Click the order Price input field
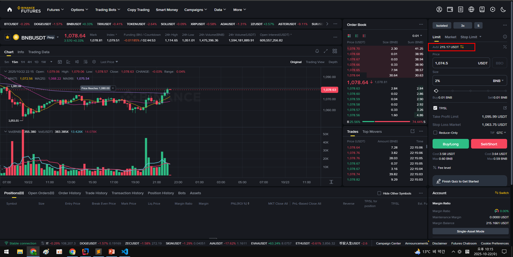513x257 pixels. tap(461, 63)
